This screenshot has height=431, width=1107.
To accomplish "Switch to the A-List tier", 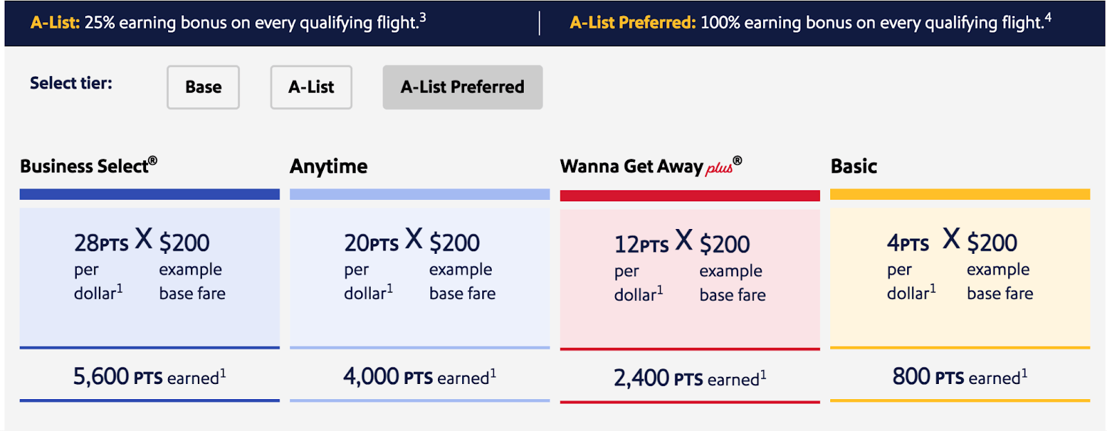I will (x=311, y=87).
